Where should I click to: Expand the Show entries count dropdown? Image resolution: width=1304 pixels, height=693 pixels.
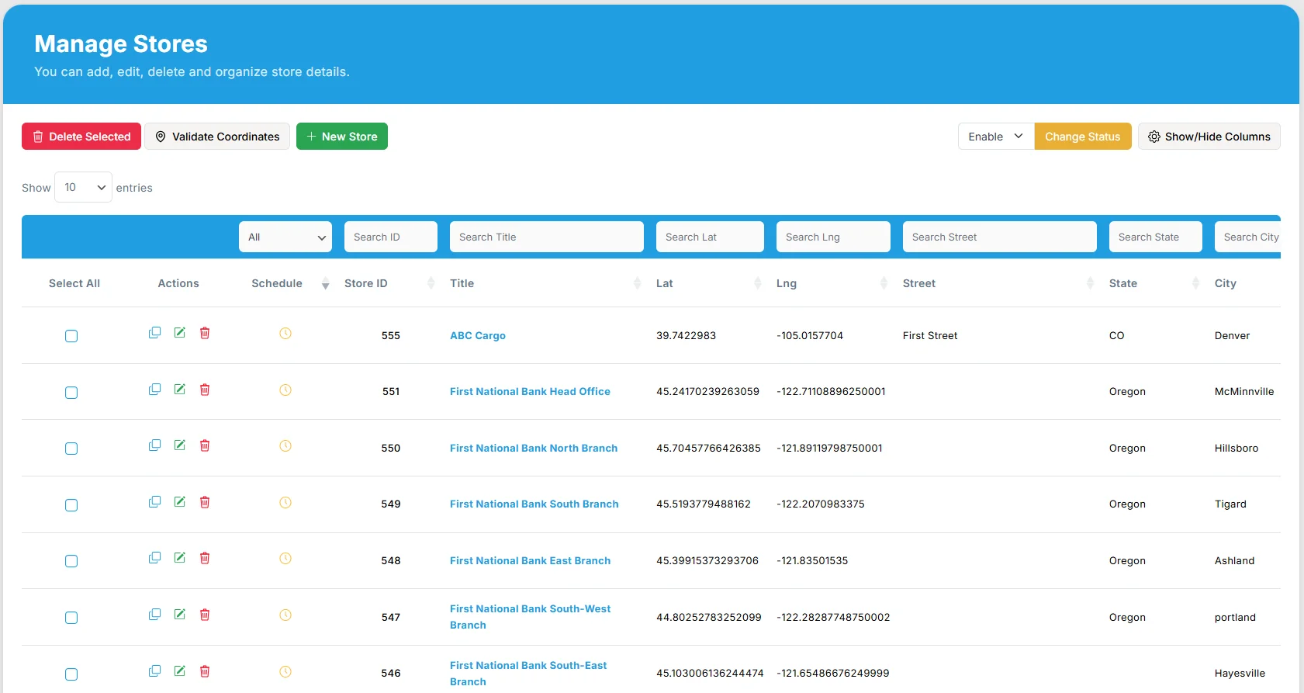click(83, 188)
